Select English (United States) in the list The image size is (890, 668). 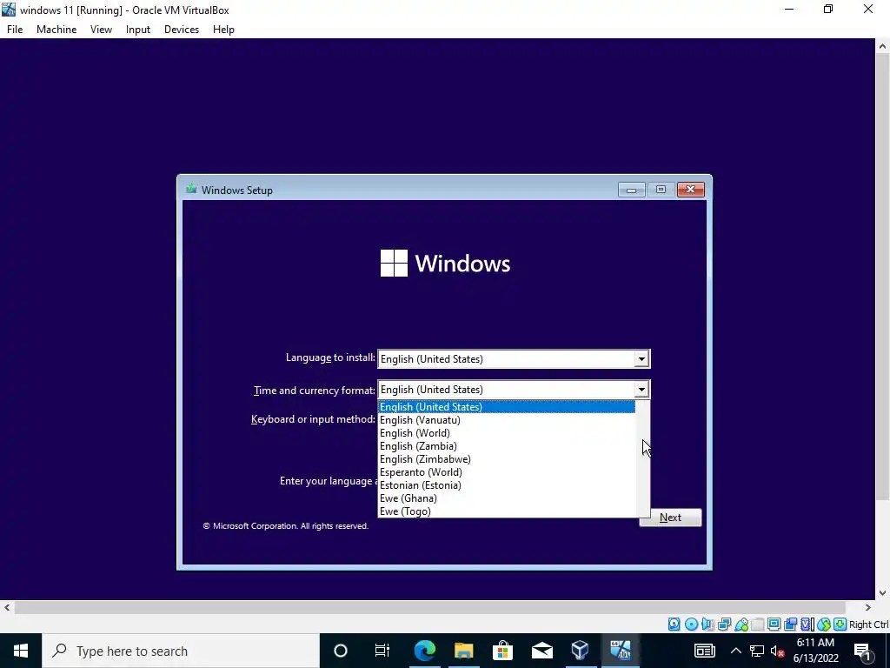(x=507, y=407)
